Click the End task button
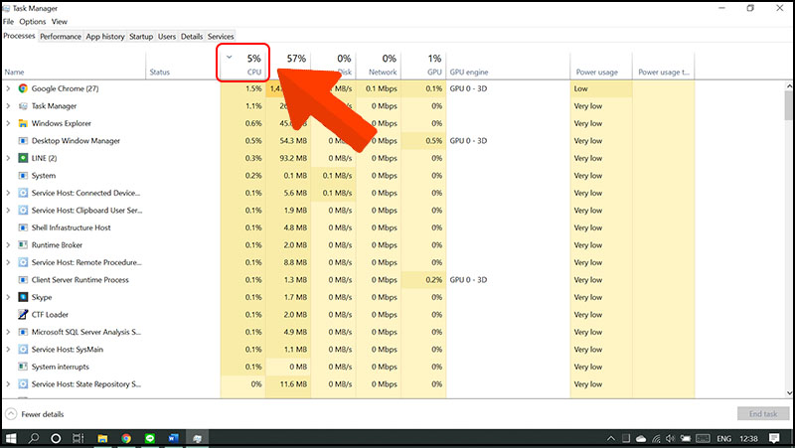The width and height of the screenshot is (795, 448). point(763,413)
